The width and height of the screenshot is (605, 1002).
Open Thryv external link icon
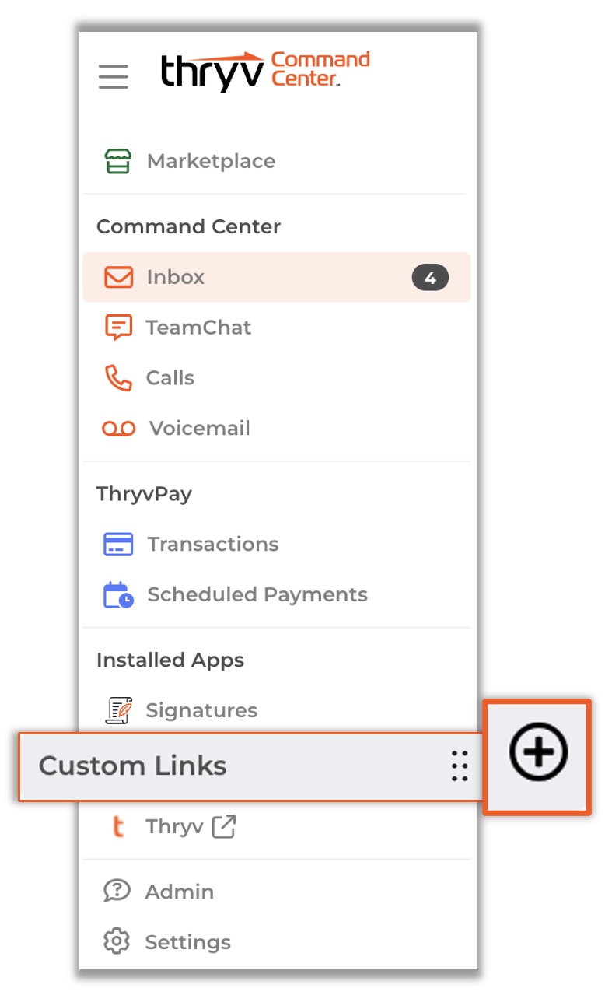coord(224,826)
